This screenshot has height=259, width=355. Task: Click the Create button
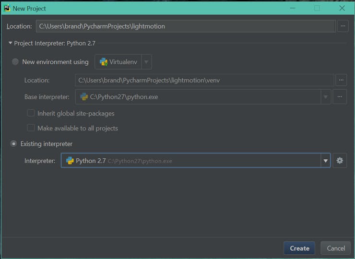click(299, 248)
